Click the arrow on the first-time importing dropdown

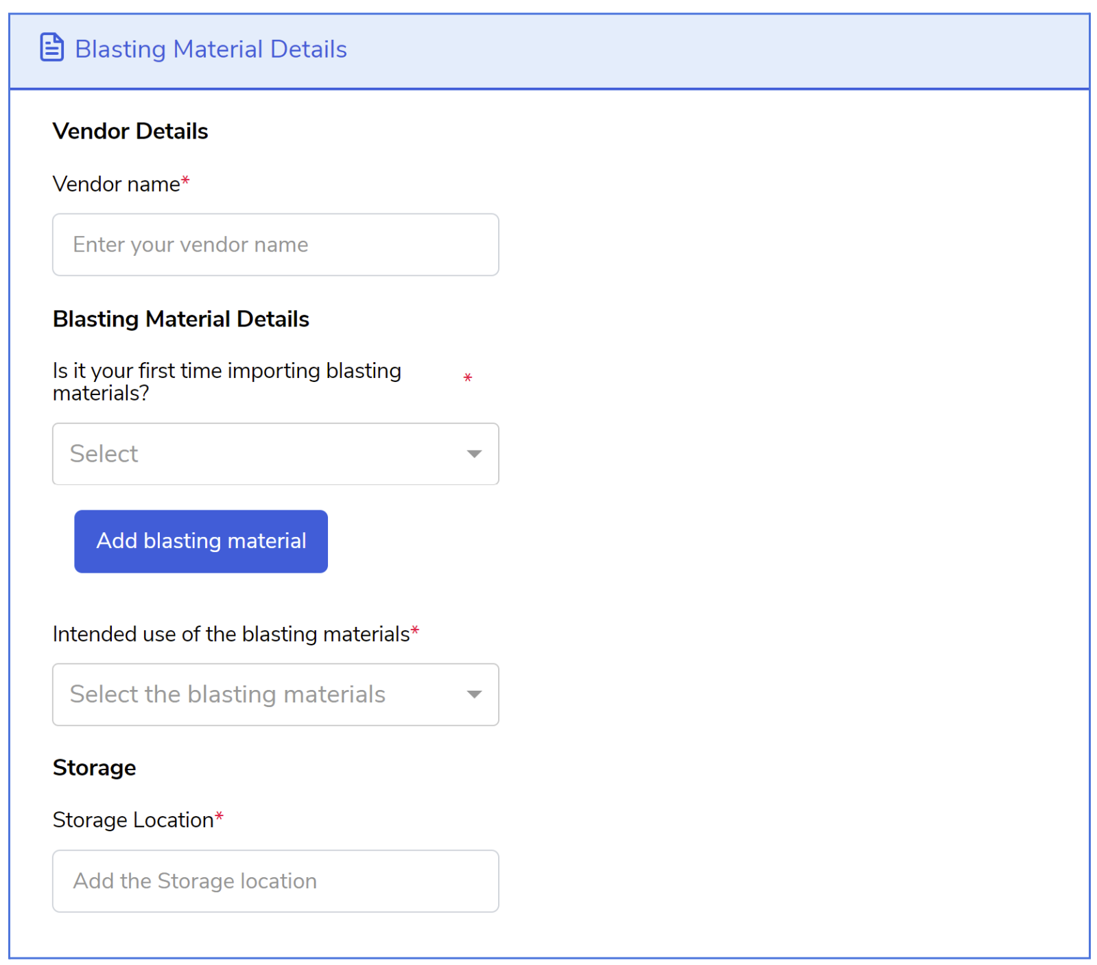click(x=474, y=454)
